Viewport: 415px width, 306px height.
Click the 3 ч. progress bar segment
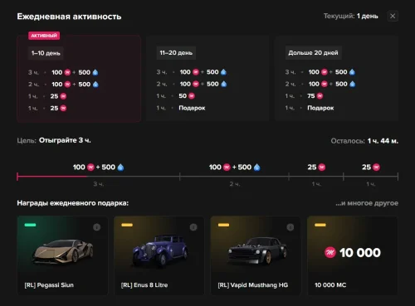pos(98,177)
